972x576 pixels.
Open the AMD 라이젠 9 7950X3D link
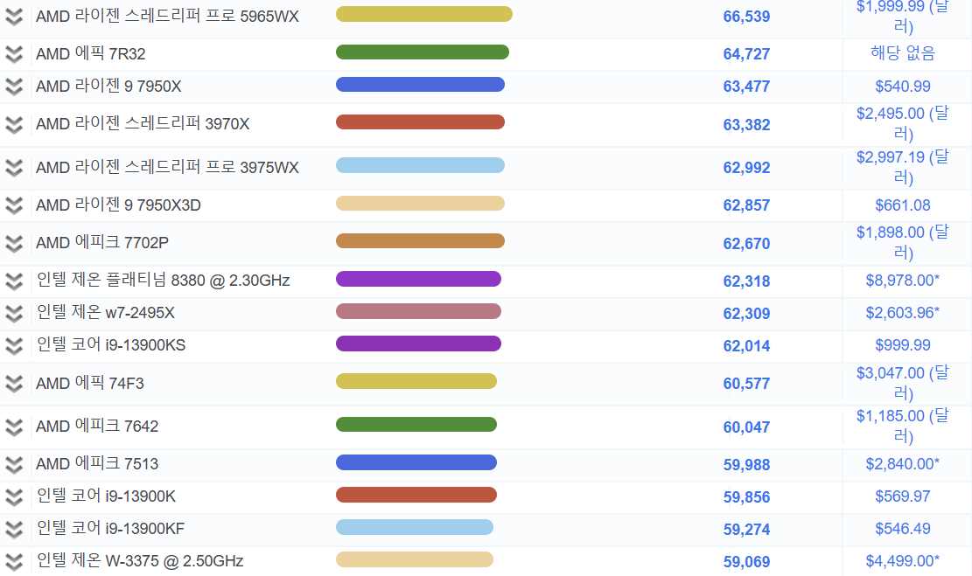pyautogui.click(x=118, y=205)
